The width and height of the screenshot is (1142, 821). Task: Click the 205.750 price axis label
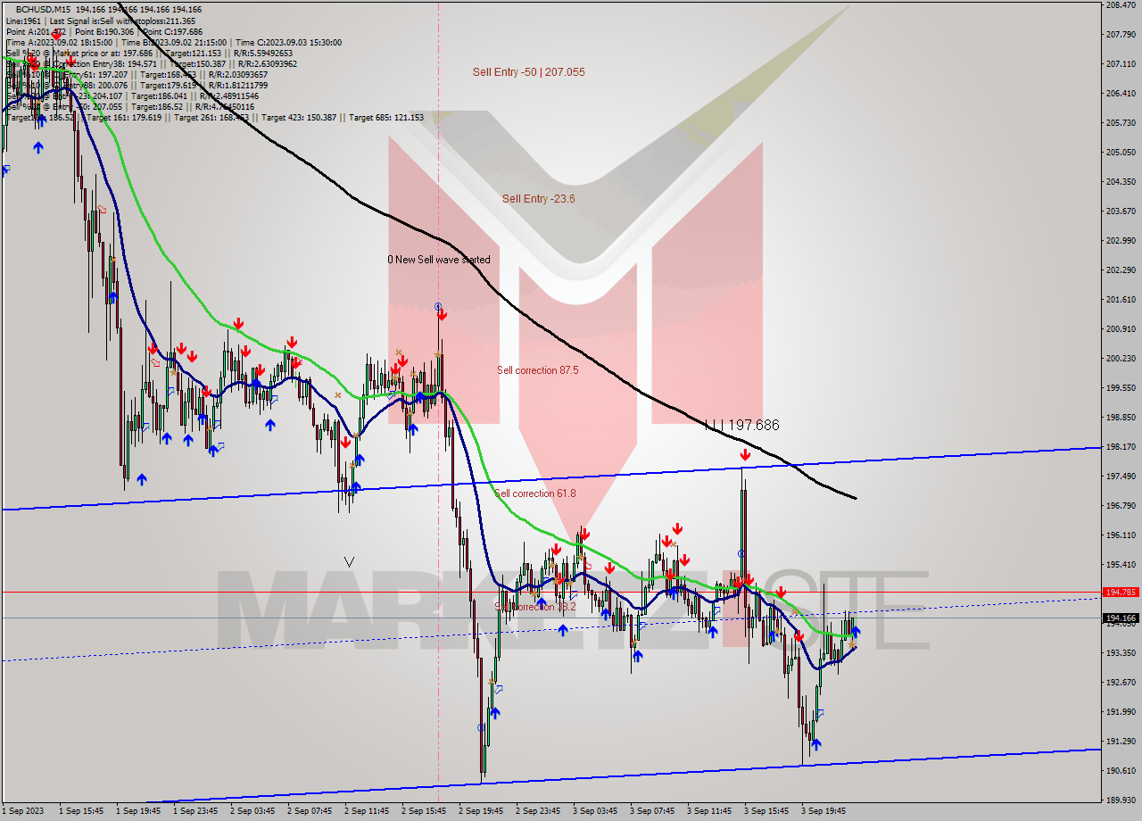(x=1120, y=123)
